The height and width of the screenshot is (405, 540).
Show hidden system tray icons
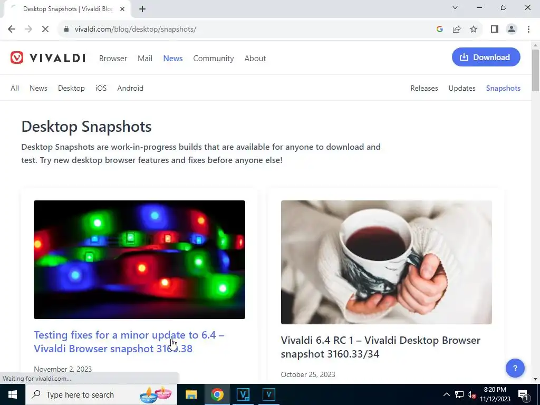(446, 394)
